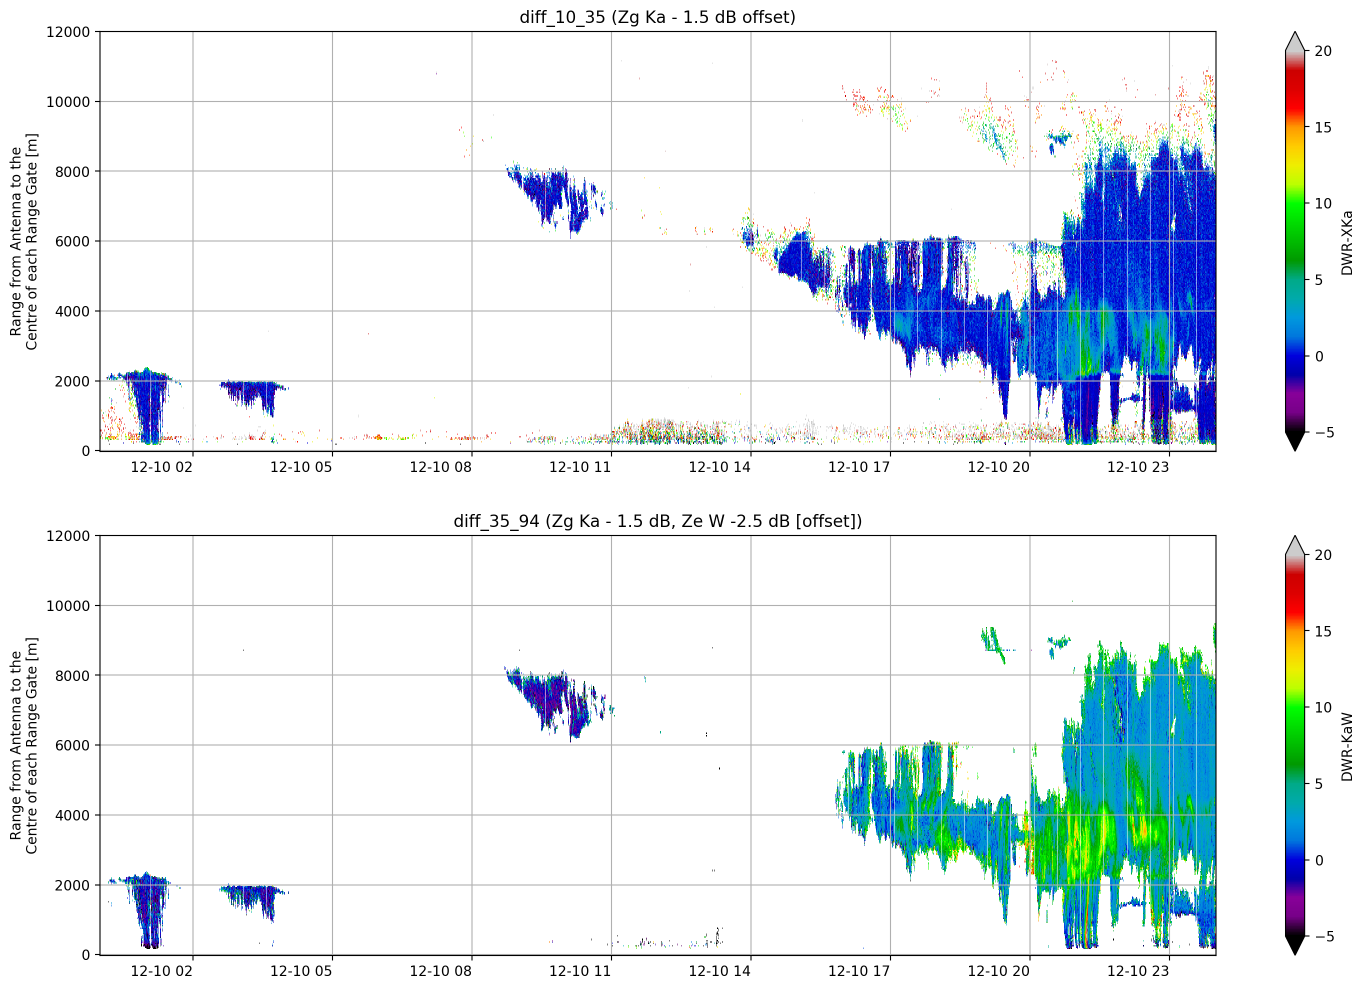Image resolution: width=1364 pixels, height=989 pixels.
Task: Click bottom plot y-axis tick '12000'
Action: [68, 536]
